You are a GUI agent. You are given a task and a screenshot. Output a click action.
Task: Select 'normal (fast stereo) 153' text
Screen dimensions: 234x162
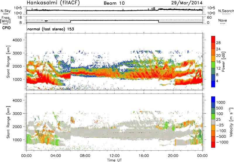51,29
